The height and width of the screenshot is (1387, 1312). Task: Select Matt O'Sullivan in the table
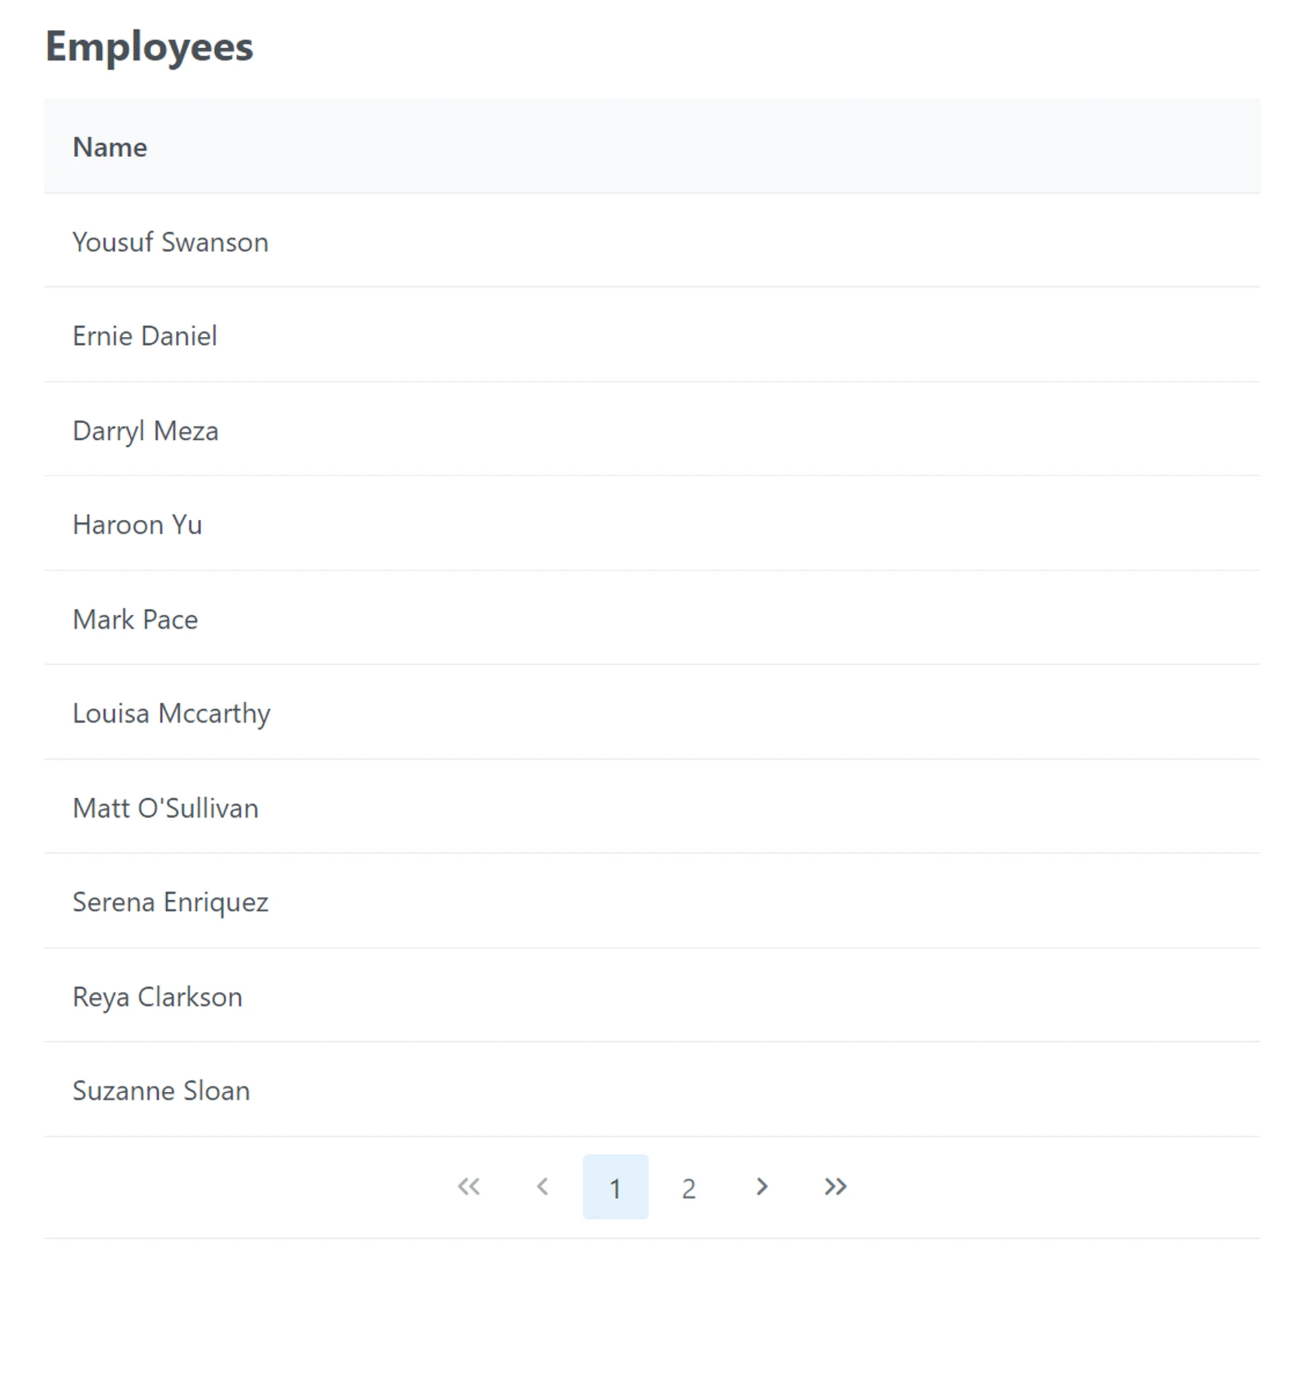pyautogui.click(x=165, y=808)
